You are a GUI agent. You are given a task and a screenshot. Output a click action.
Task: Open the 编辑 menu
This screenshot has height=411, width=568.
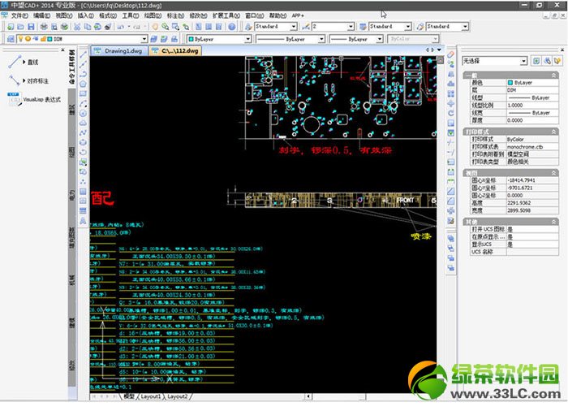pyautogui.click(x=41, y=15)
